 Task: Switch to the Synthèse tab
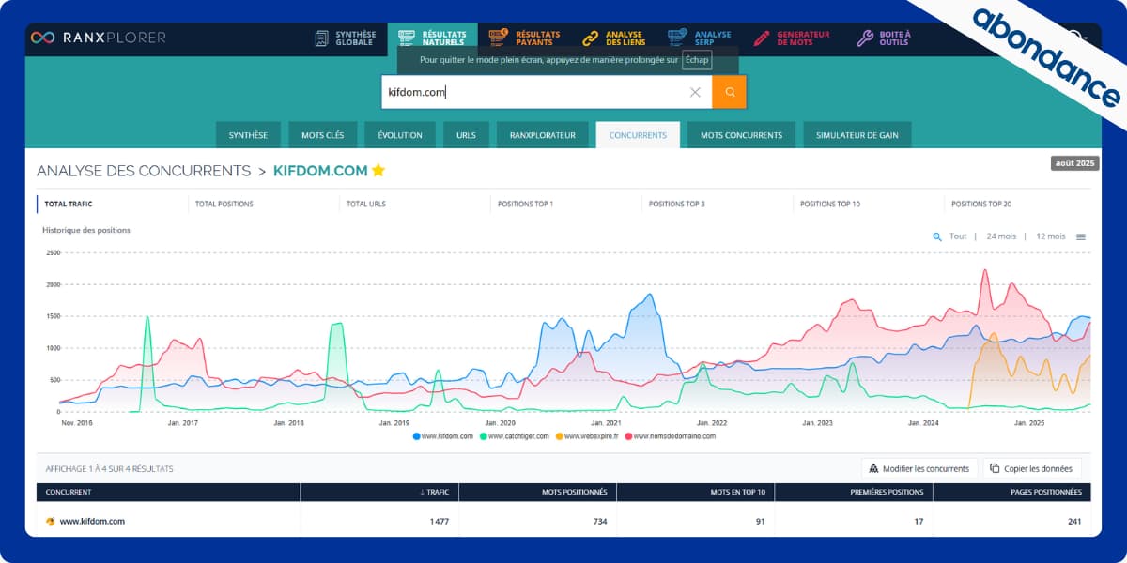click(248, 135)
